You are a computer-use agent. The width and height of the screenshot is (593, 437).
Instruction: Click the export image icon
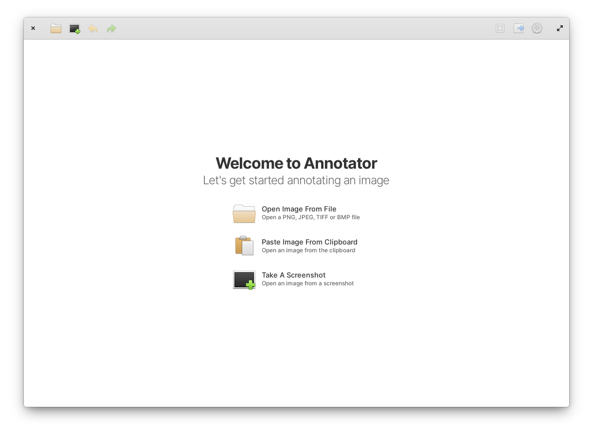point(519,29)
